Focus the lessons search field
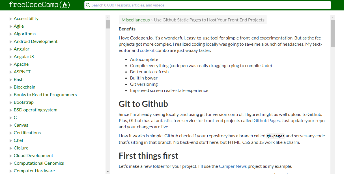The image size is (344, 174). coord(209,5)
